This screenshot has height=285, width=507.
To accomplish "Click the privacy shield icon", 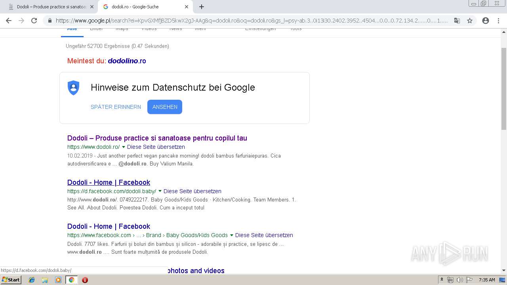I will coord(74,87).
